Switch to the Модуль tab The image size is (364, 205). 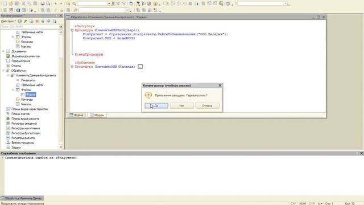pos(97,115)
